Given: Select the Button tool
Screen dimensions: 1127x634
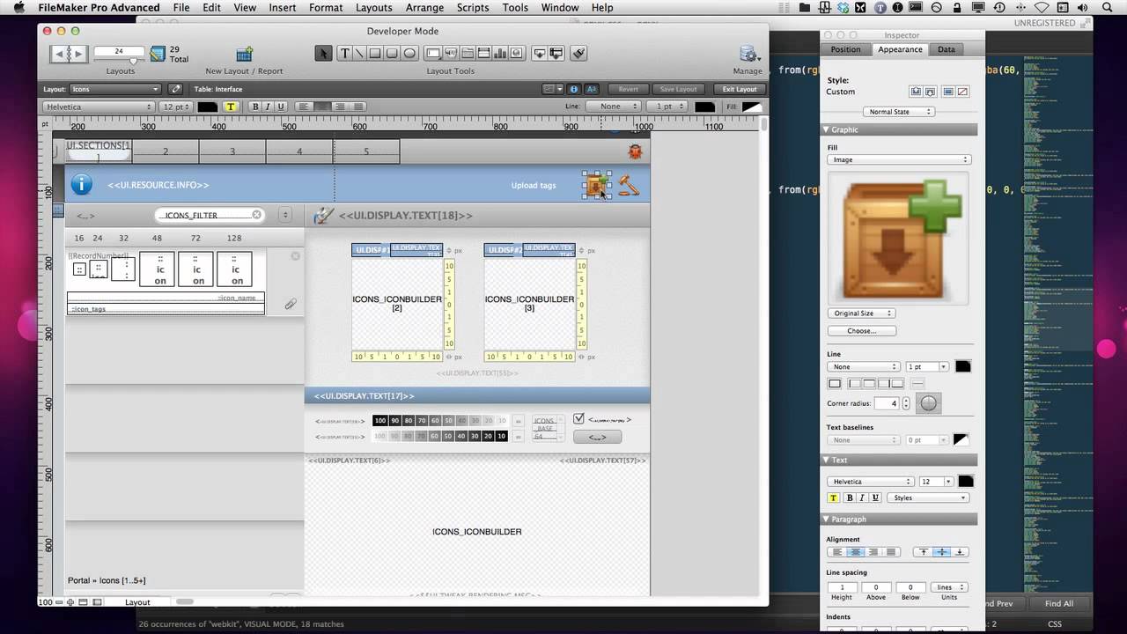Looking at the screenshot, I should pyautogui.click(x=449, y=53).
